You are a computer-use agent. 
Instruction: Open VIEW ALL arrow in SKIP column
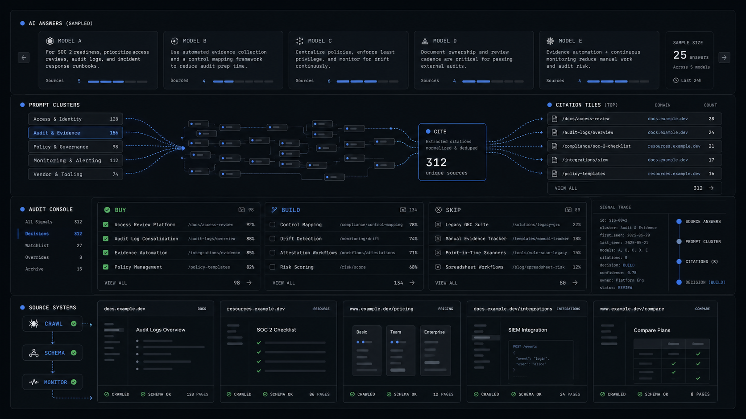575,283
